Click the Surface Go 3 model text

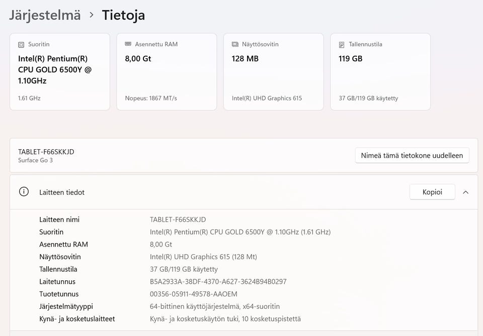pos(35,160)
